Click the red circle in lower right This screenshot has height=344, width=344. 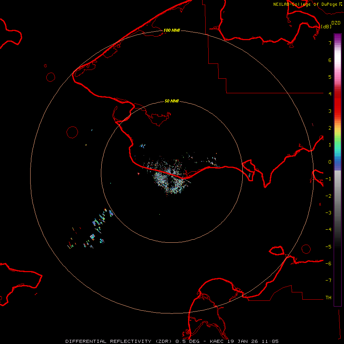pyautogui.click(x=306, y=249)
